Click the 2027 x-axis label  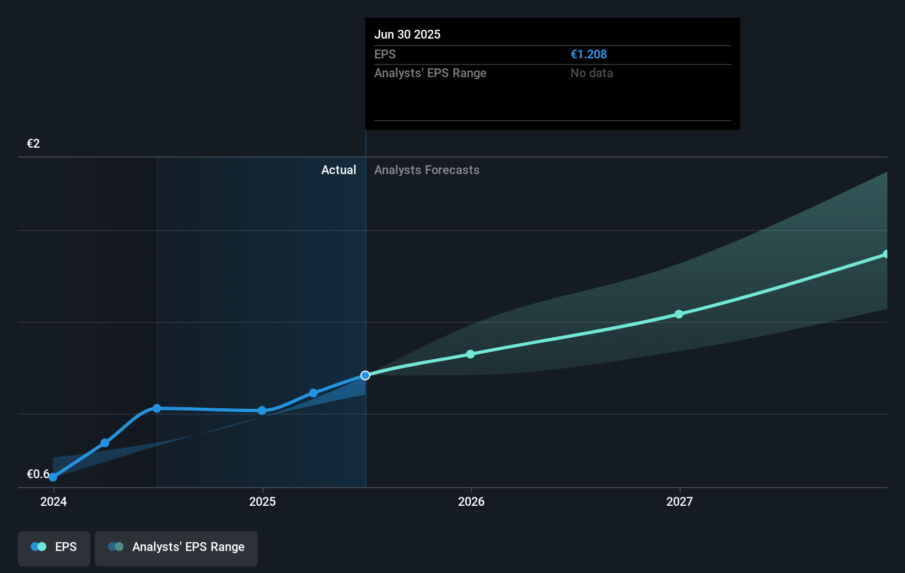point(680,501)
